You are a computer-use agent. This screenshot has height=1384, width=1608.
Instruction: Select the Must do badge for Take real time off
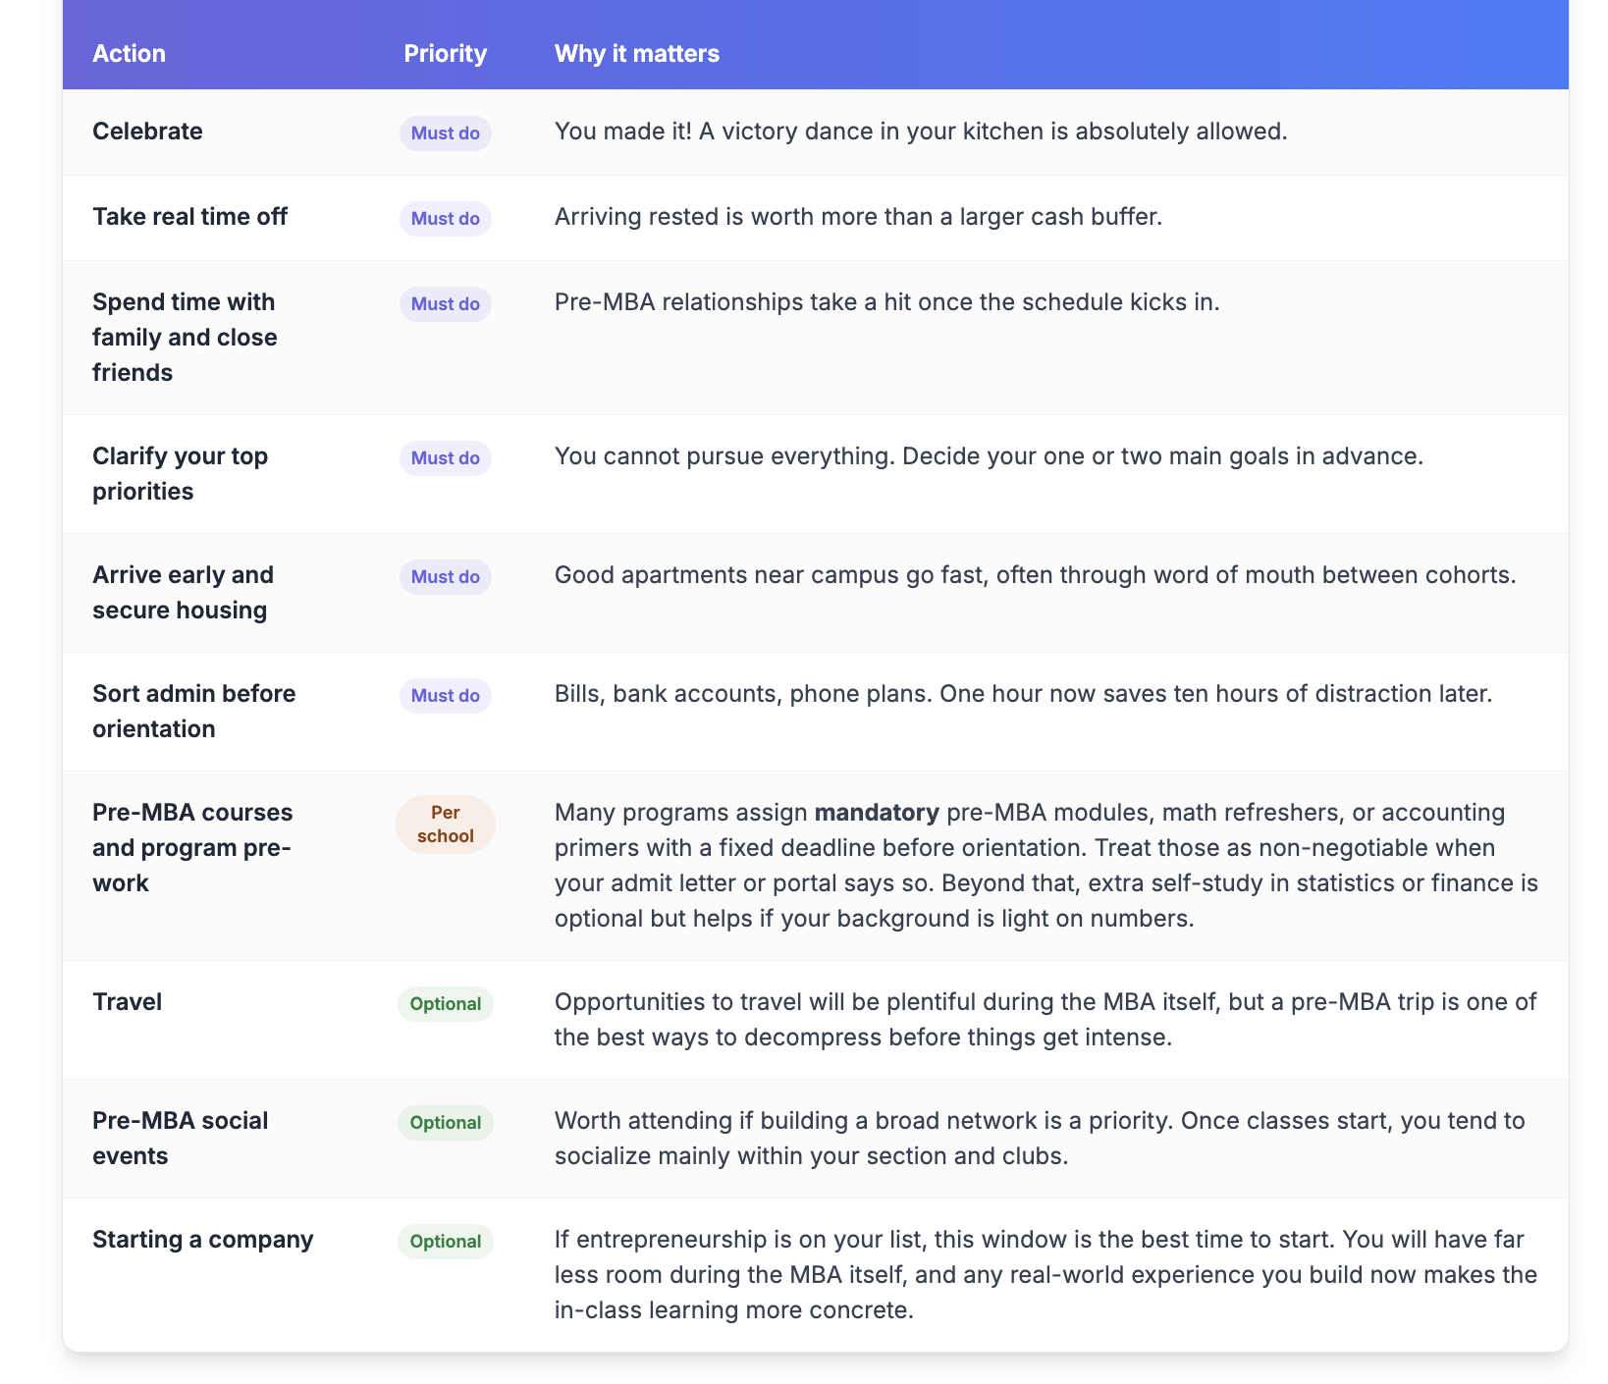pos(445,218)
